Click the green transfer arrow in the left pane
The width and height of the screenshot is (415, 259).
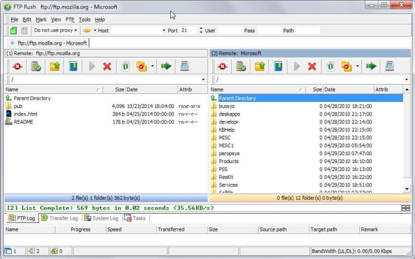166,66
